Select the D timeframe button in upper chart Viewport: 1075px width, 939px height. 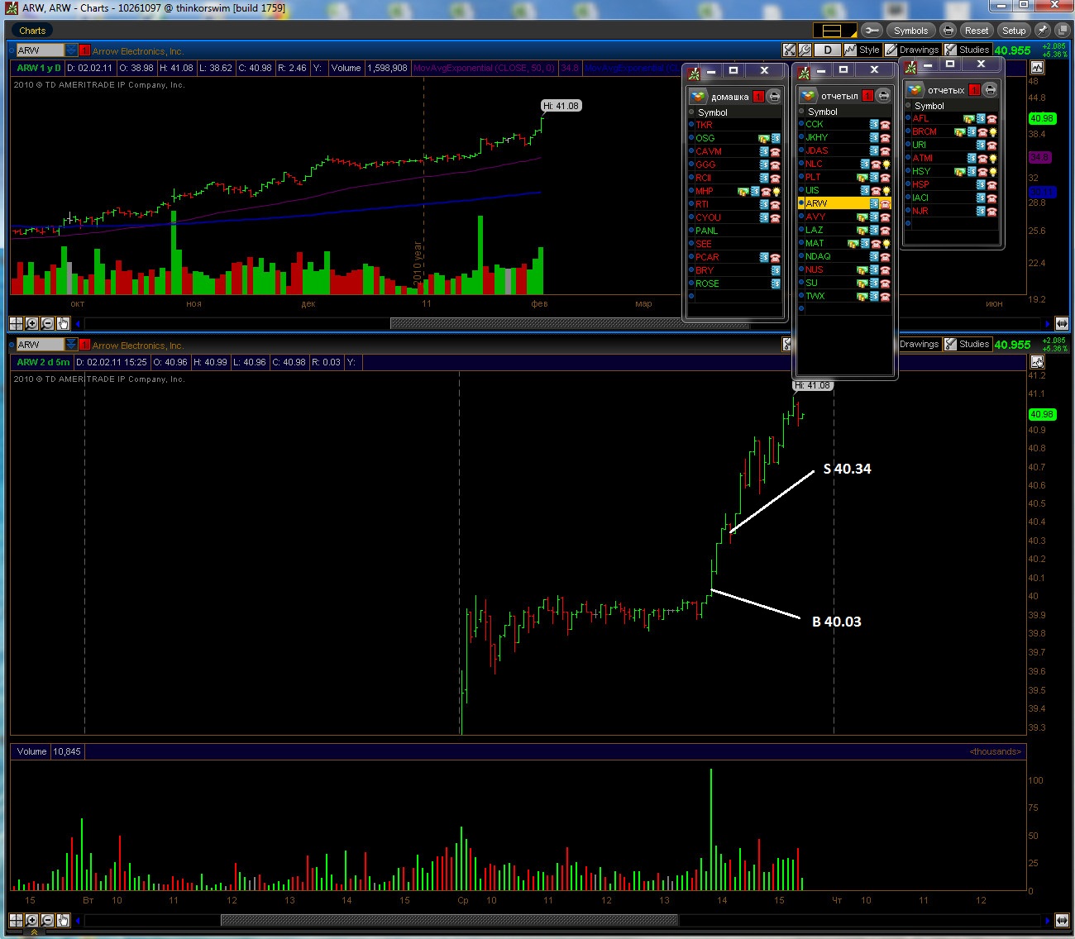click(827, 50)
